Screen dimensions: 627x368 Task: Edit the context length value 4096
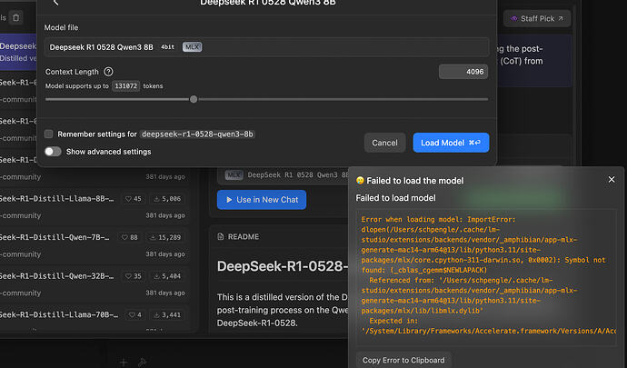[463, 72]
